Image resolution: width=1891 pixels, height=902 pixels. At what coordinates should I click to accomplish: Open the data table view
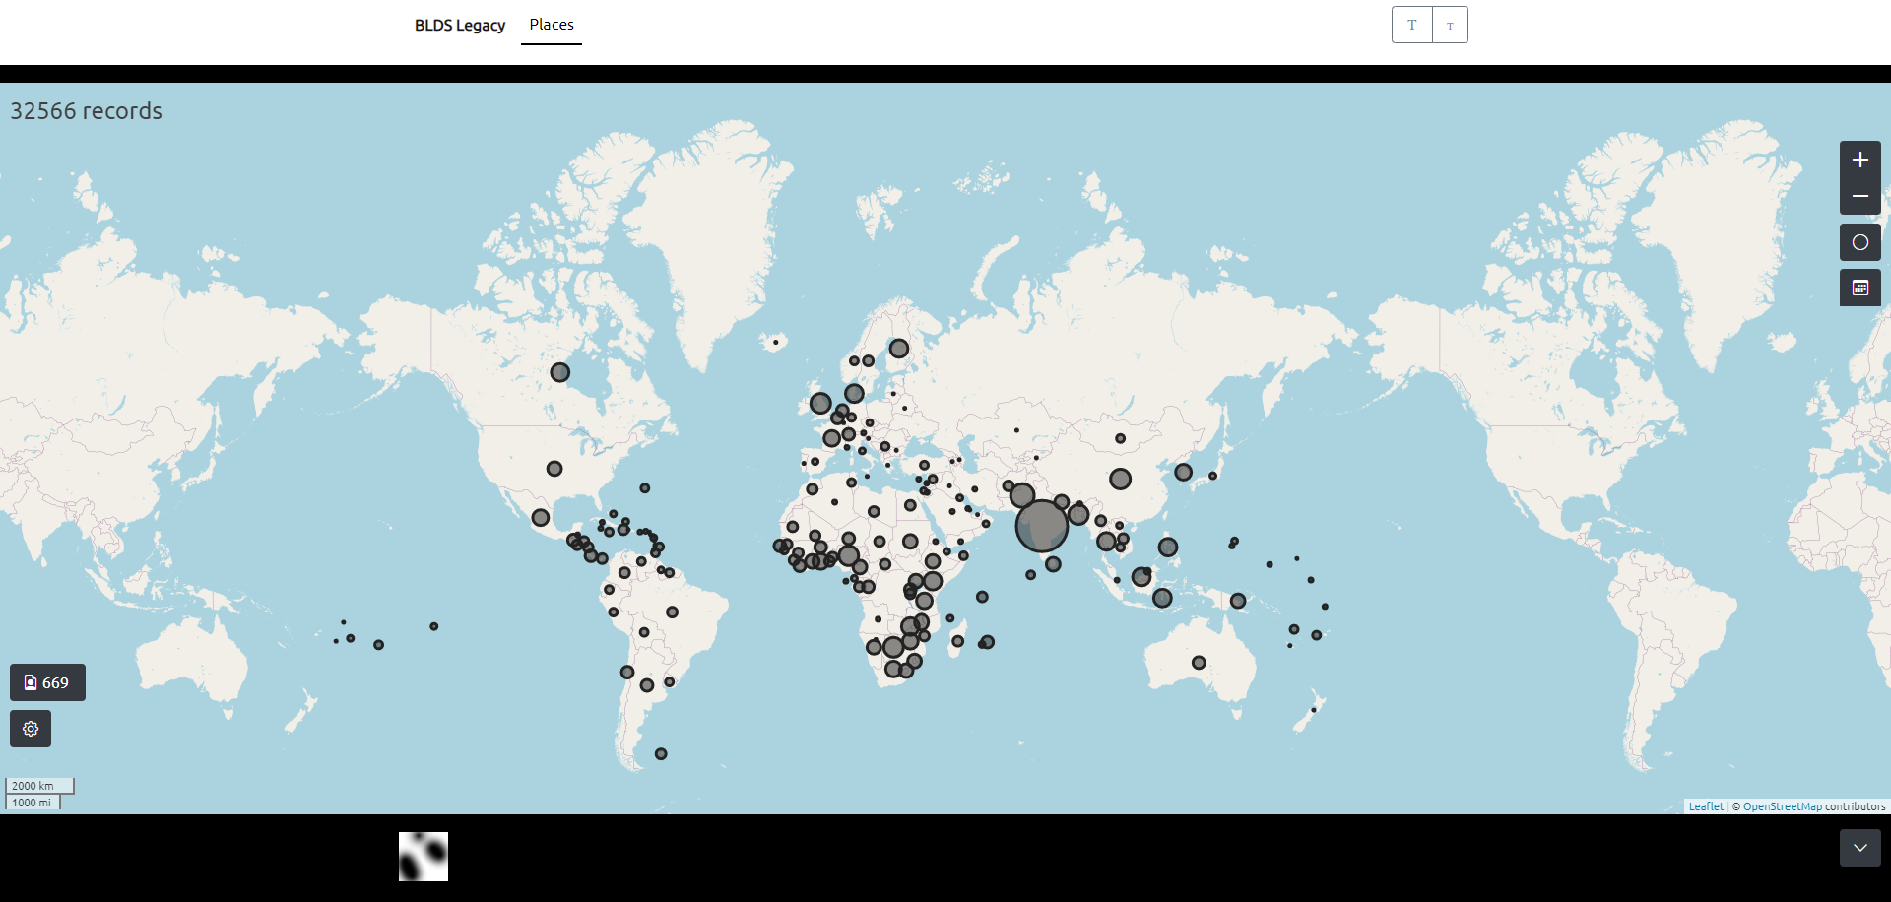[x=1859, y=288]
